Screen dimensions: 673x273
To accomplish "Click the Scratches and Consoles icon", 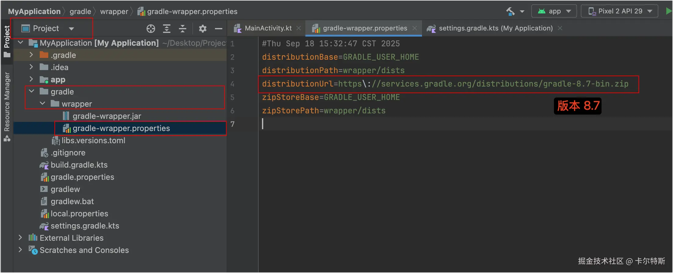I will [x=33, y=250].
